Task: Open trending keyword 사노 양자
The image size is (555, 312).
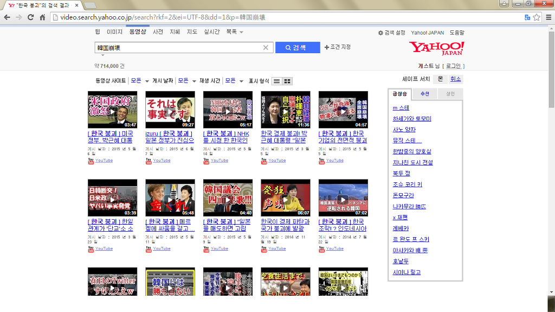Action: pos(404,130)
